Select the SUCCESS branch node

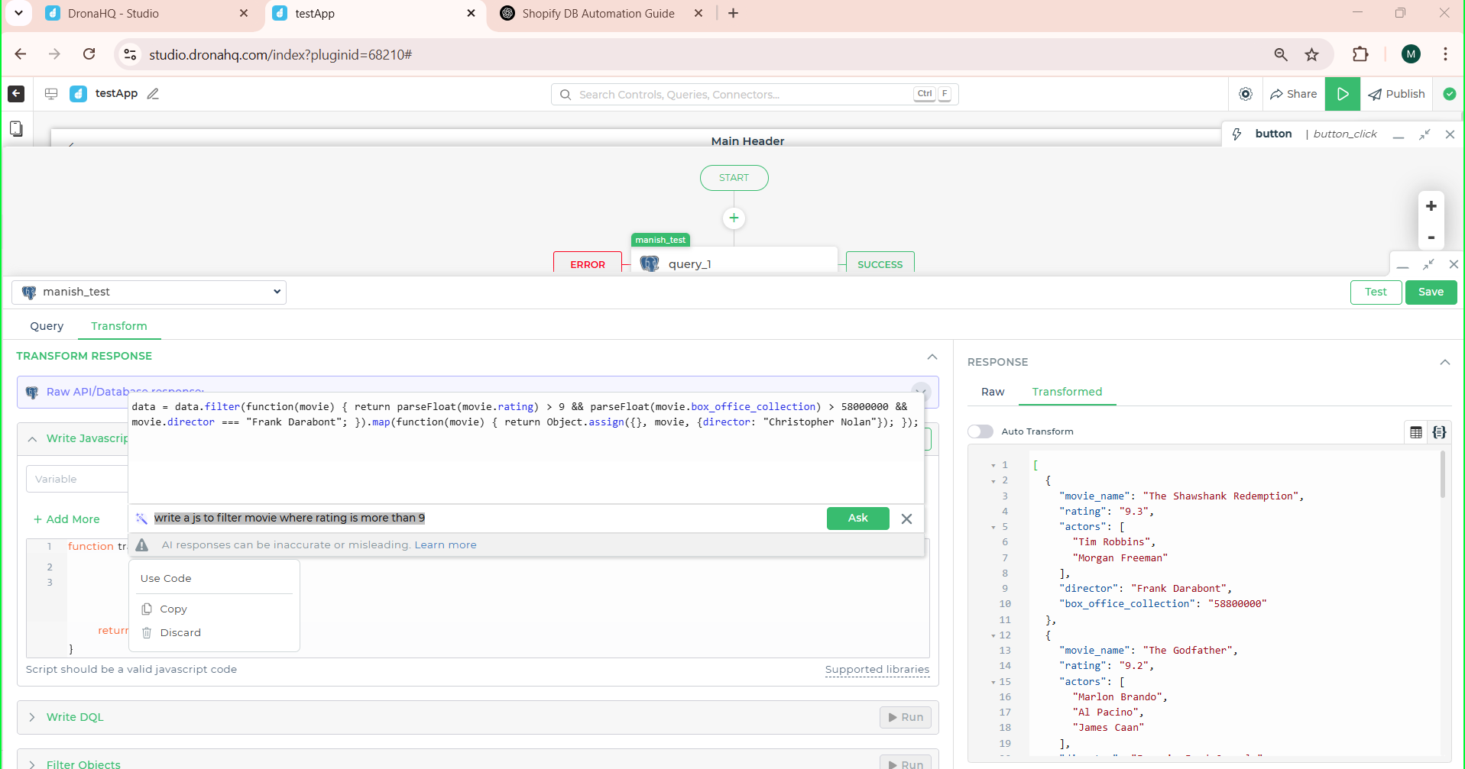click(x=880, y=264)
